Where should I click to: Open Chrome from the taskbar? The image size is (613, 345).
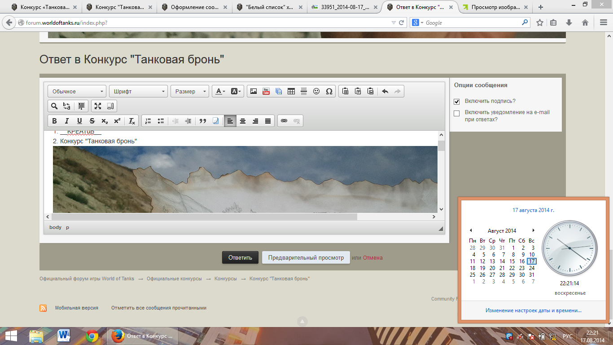[92, 336]
